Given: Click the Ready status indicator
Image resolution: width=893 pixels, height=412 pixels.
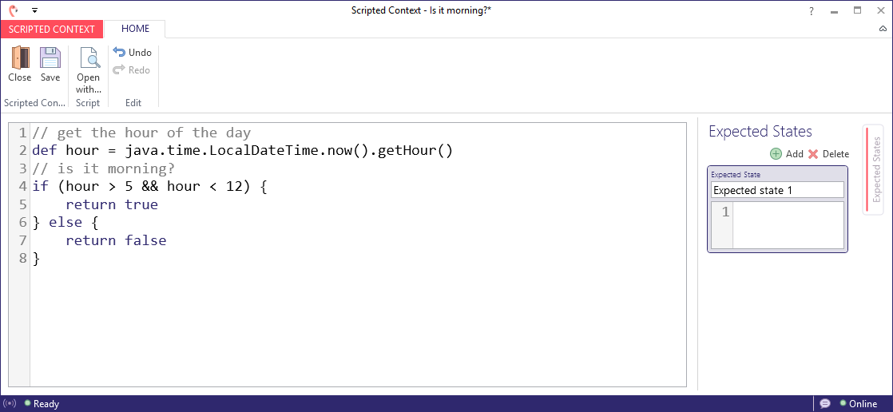Looking at the screenshot, I should click(x=42, y=404).
